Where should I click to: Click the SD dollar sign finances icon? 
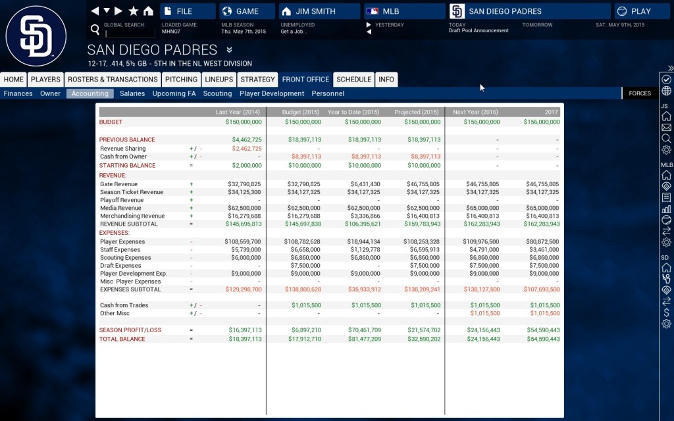pyautogui.click(x=666, y=312)
